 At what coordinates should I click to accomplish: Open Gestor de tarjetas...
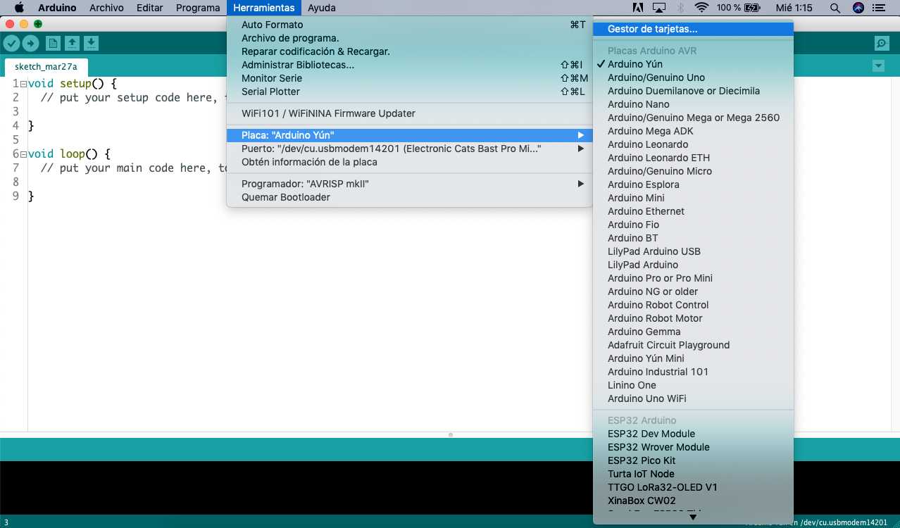point(693,30)
